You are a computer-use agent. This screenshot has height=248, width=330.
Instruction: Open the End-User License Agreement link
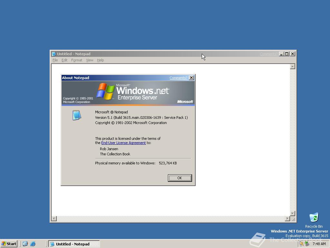[123, 143]
